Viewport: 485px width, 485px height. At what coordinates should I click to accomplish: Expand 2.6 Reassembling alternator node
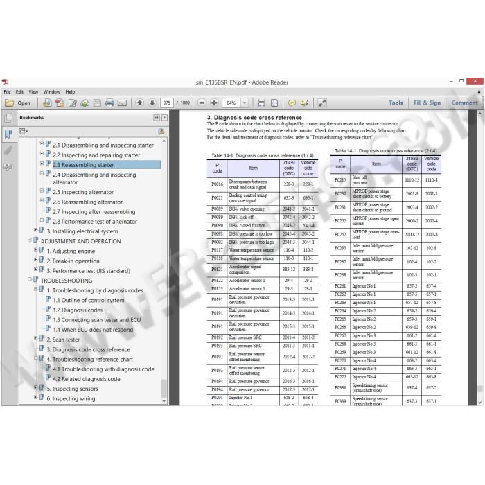(42, 200)
